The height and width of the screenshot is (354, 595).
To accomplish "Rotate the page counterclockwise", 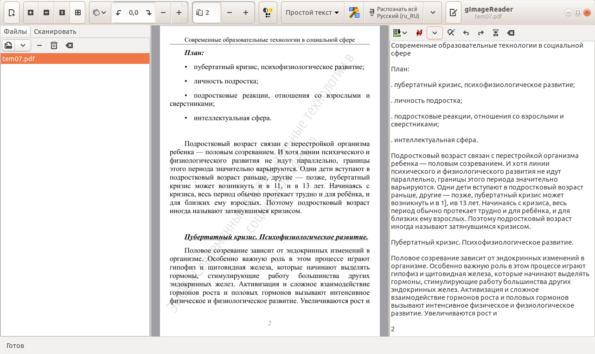I will [118, 13].
